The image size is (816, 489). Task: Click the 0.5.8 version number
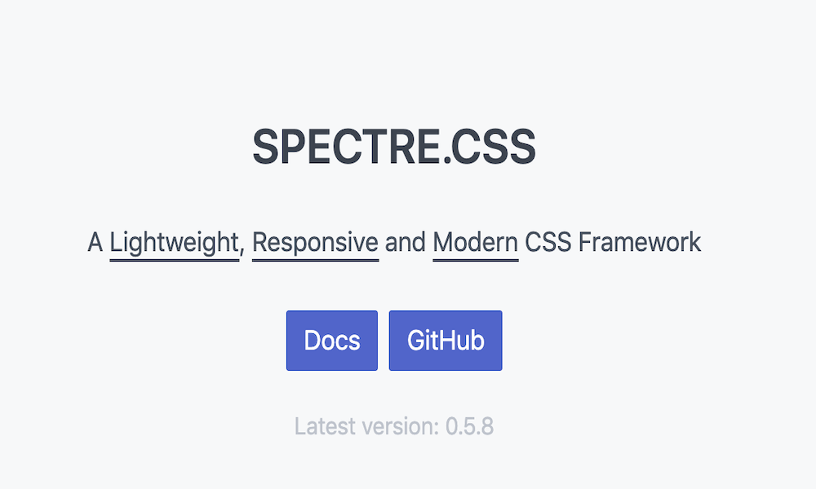[470, 426]
